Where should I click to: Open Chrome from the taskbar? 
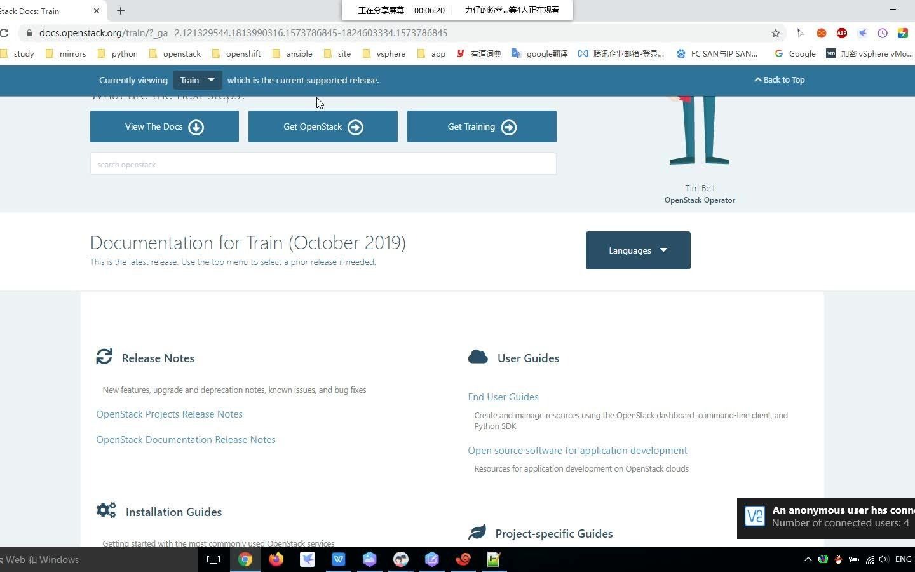245,559
